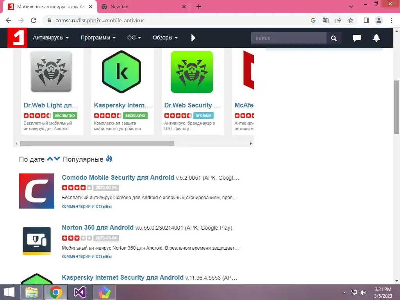The height and width of the screenshot is (300, 400).
Task: Click the Kaspersky hexagon k icon card
Action: pyautogui.click(x=121, y=72)
